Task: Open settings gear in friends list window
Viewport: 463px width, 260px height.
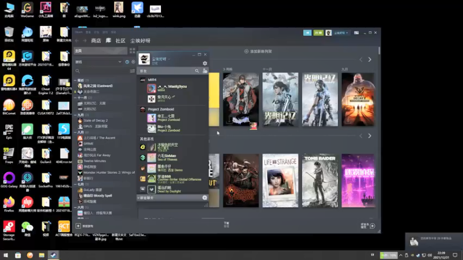Action: point(205,63)
